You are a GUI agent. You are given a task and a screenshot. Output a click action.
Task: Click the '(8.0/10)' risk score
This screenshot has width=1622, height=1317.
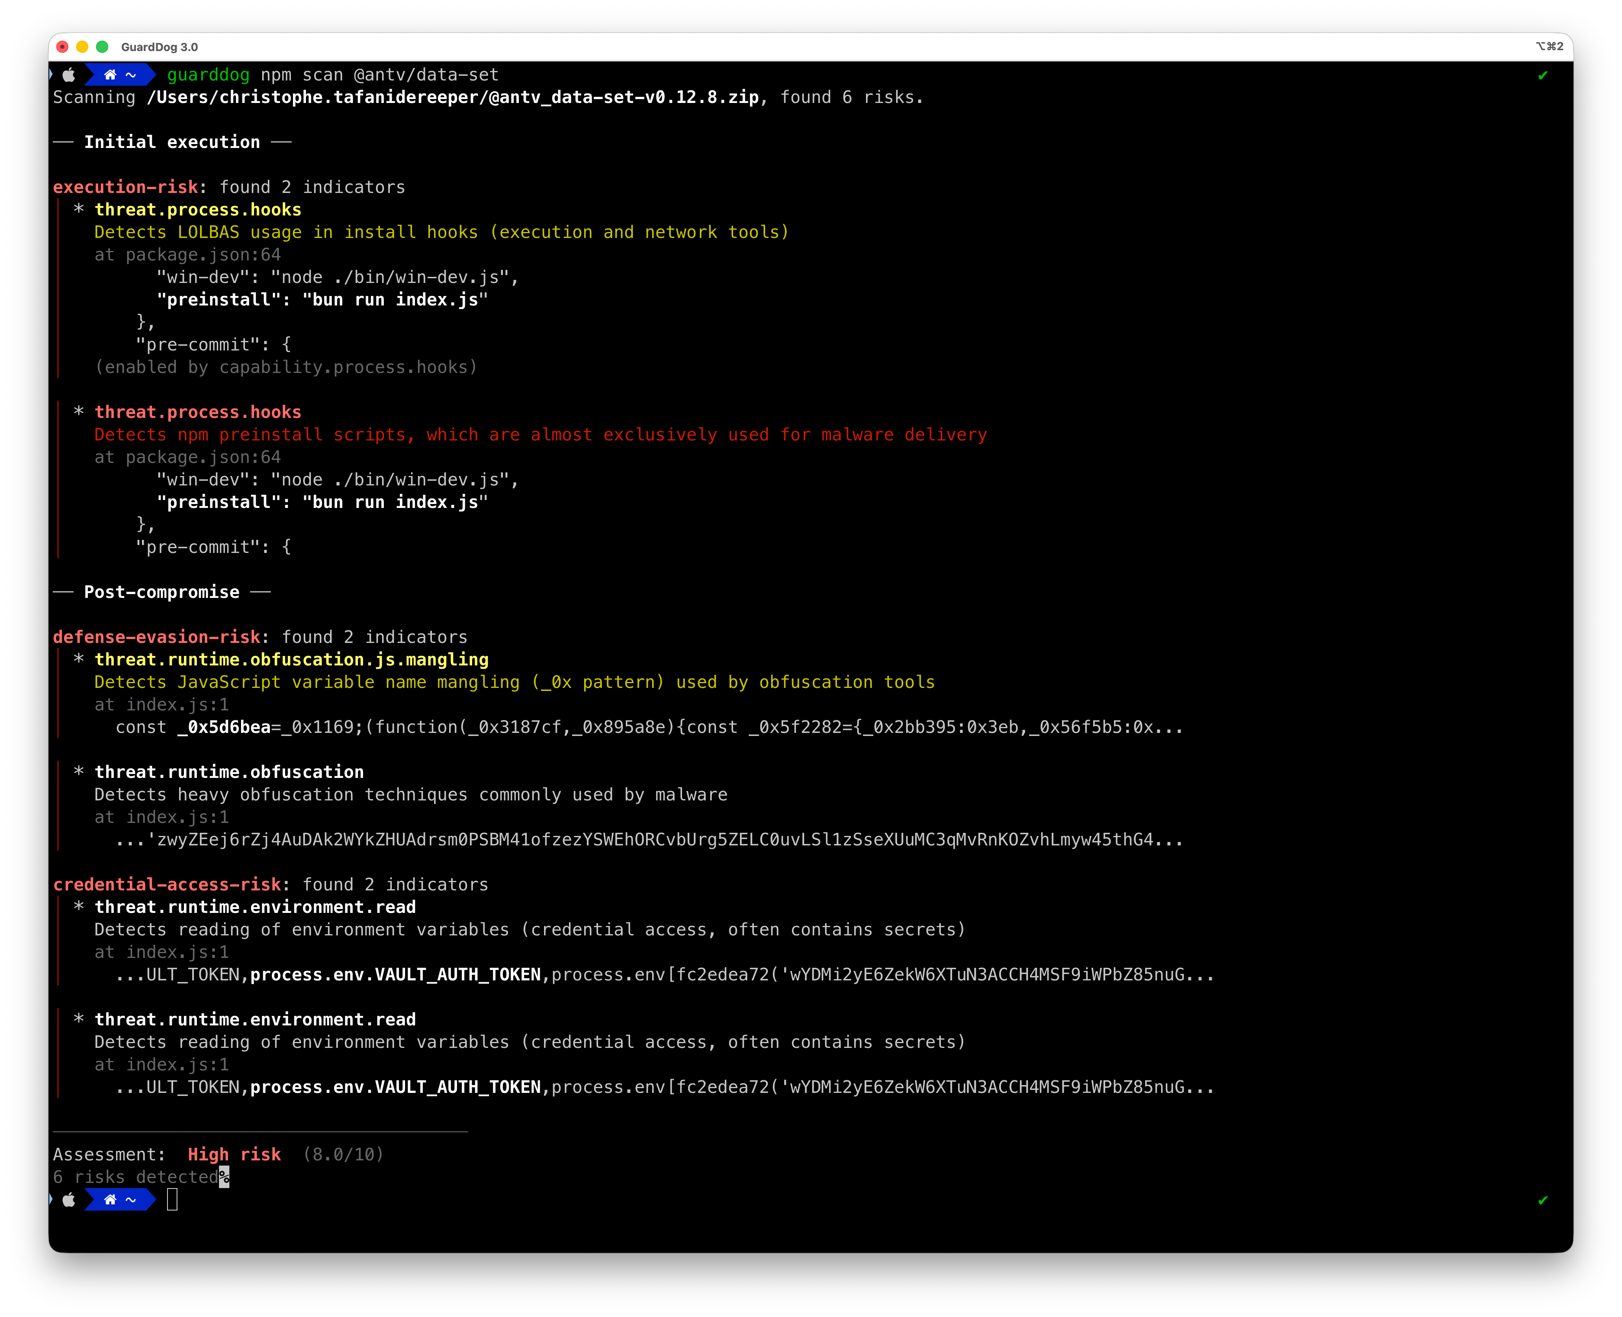[344, 1155]
